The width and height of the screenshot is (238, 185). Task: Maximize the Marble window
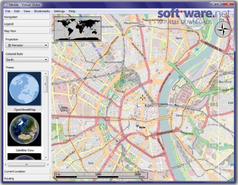[x=220, y=4]
